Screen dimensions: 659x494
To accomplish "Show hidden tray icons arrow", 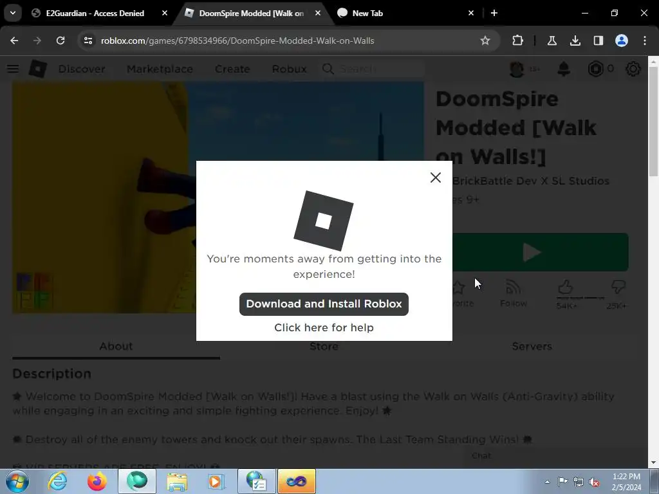I will pyautogui.click(x=547, y=482).
